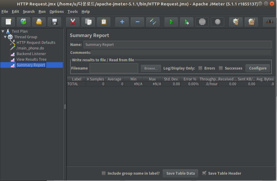Image resolution: width=277 pixels, height=181 pixels.
Task: Open the Help menu
Action: (x=85, y=12)
